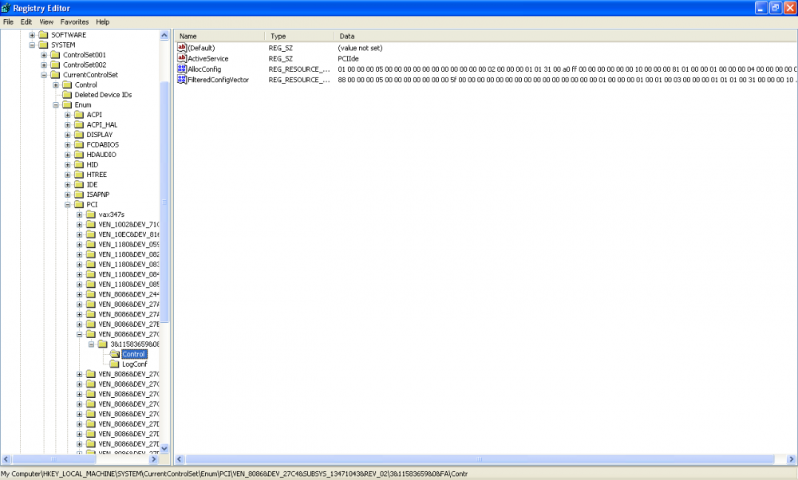Viewport: 798px width, 480px height.
Task: Click the tree pane scroll down arrow
Action: (165, 449)
